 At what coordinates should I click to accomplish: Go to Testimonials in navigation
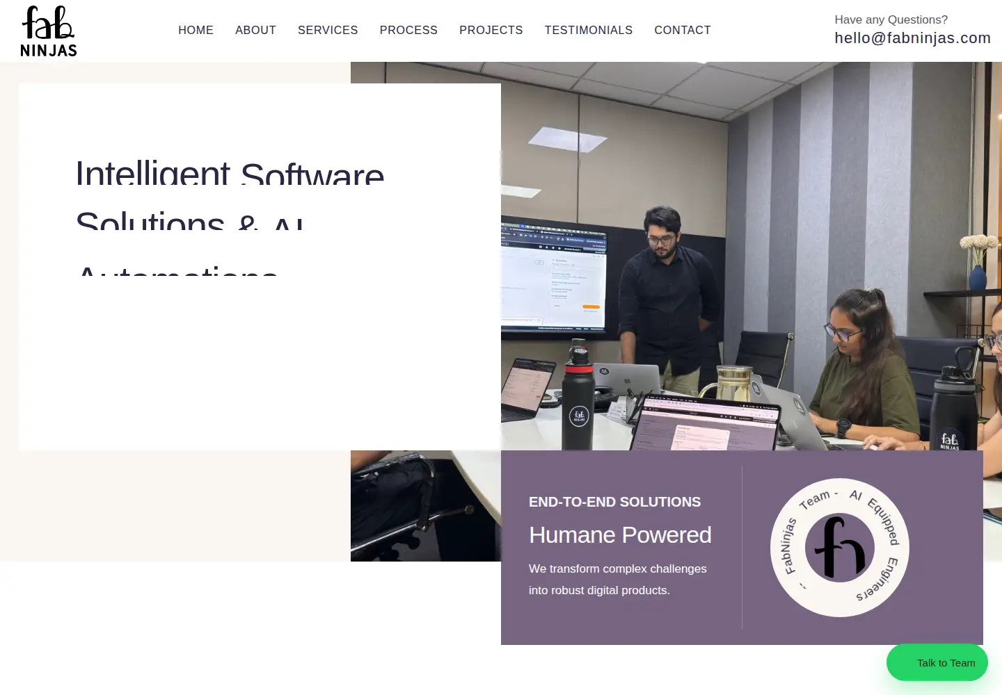coord(589,30)
